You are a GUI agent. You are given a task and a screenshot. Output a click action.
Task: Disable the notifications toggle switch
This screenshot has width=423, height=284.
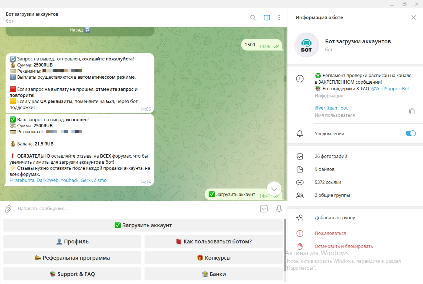410,134
